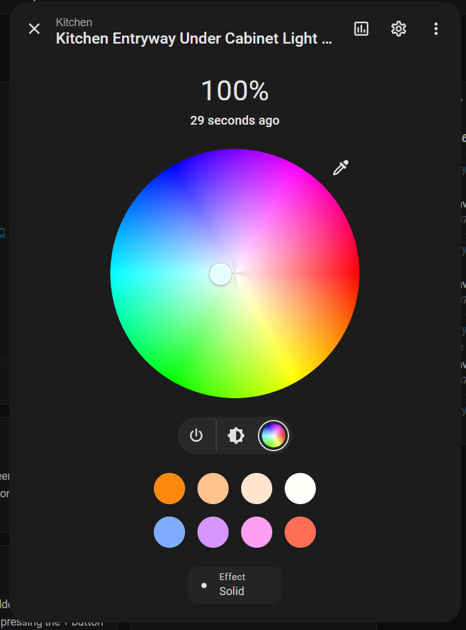This screenshot has height=630, width=466.
Task: Toggle the light power button
Action: (x=196, y=436)
